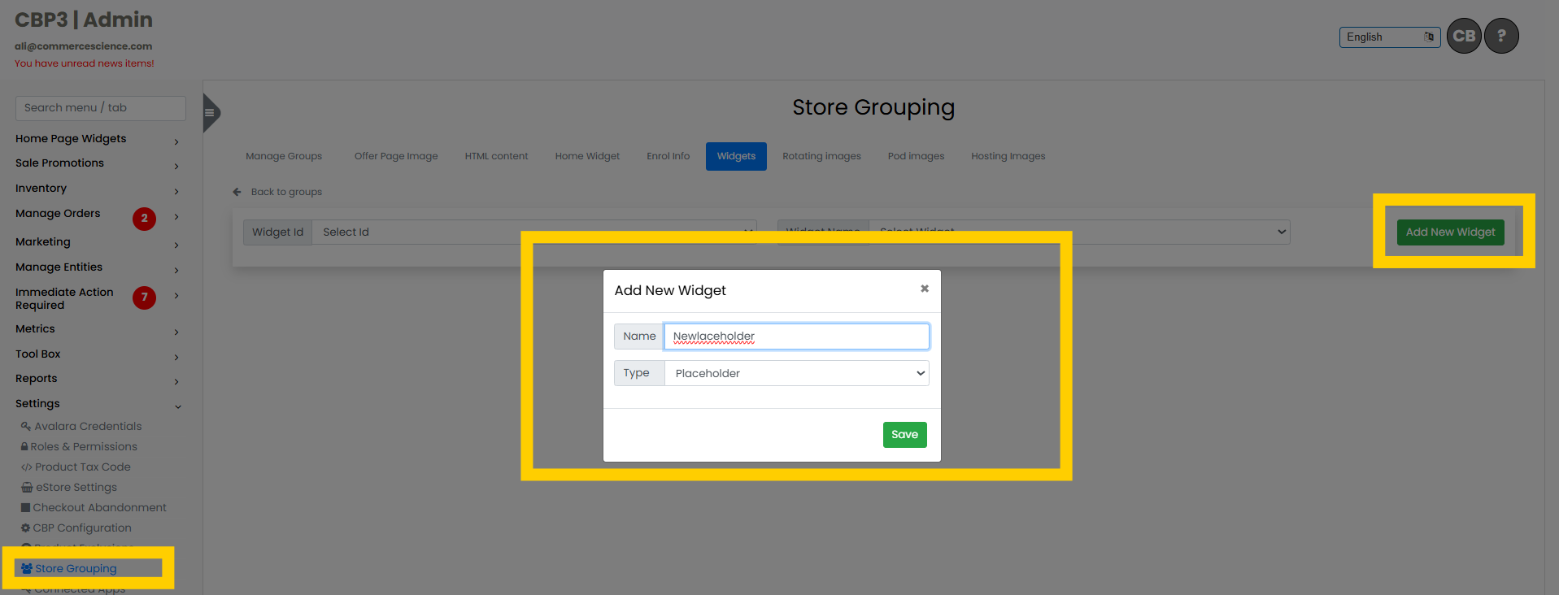Open Avalara Credentials settings item
Image resolution: width=1559 pixels, height=595 pixels.
point(87,426)
